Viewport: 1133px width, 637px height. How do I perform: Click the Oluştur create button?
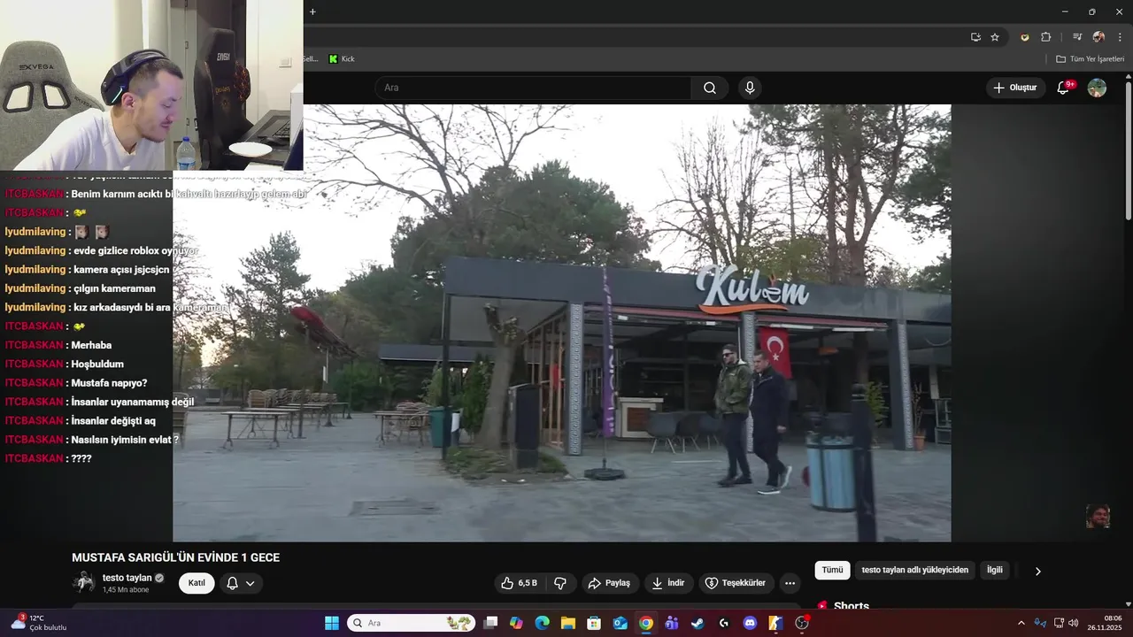1015,88
